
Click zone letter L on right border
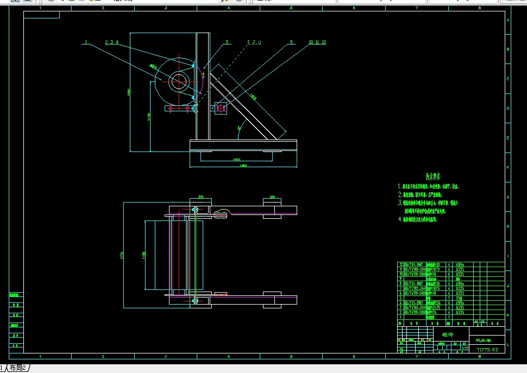(x=508, y=345)
